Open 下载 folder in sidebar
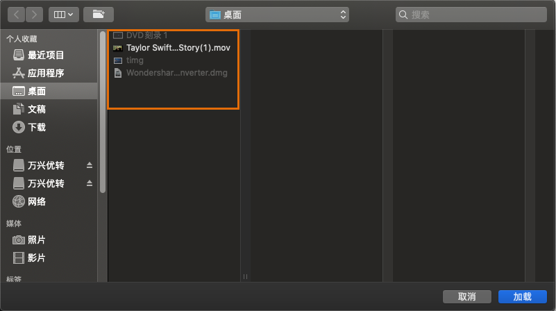Image resolution: width=556 pixels, height=311 pixels. point(37,128)
